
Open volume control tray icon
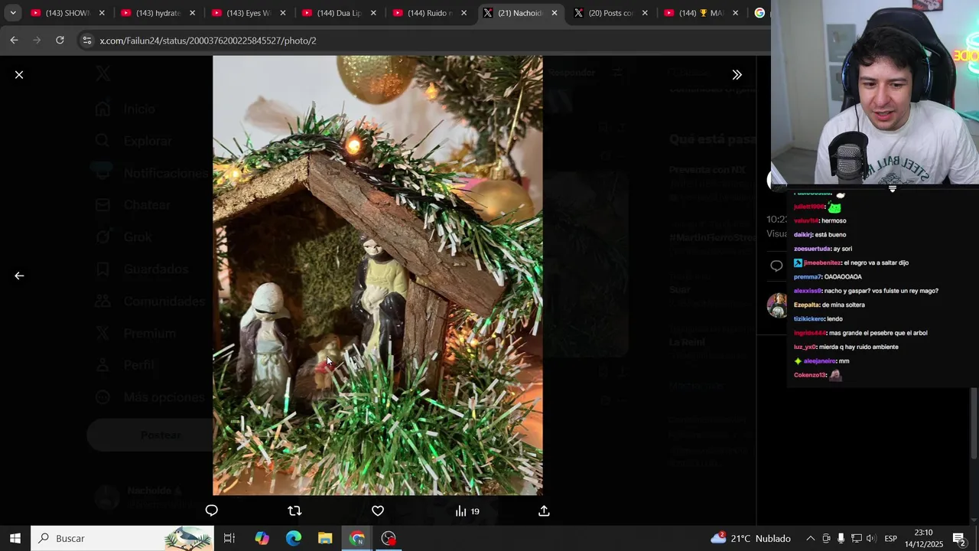[871, 538]
